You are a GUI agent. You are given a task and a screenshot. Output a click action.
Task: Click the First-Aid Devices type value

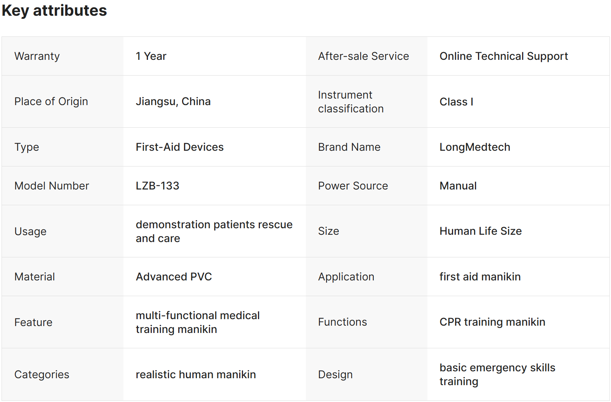(179, 147)
